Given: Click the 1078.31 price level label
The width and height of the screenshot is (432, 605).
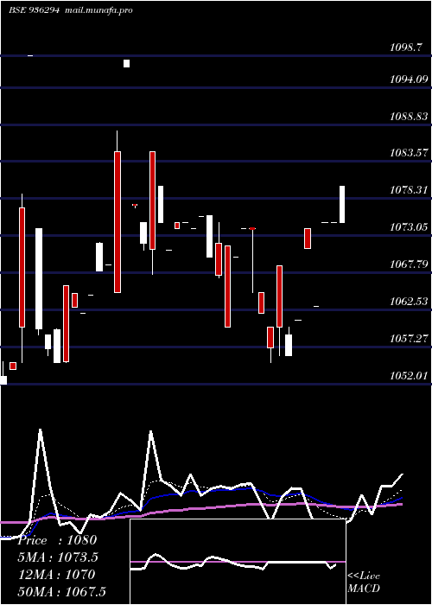Looking at the screenshot, I should (409, 190).
